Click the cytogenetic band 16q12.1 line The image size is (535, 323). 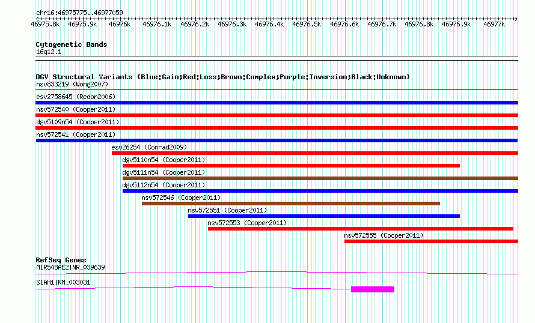pos(277,58)
